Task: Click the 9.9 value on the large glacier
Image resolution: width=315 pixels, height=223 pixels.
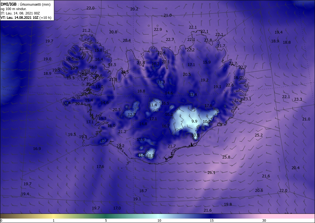Action: tap(194, 121)
